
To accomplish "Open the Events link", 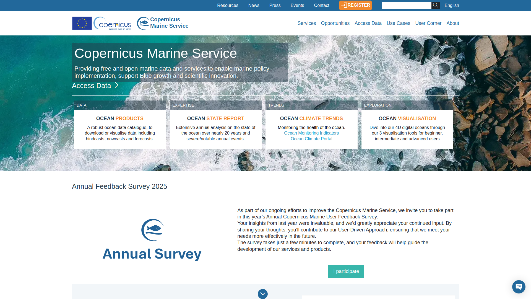I will pyautogui.click(x=297, y=5).
